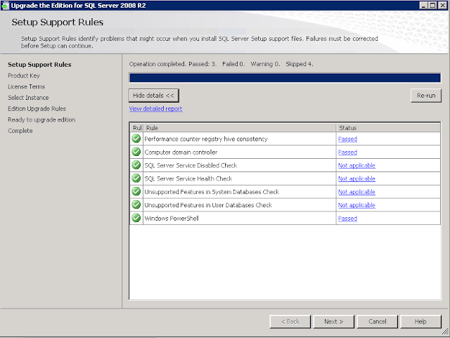Select Select Instance step in sidebar

(x=28, y=98)
